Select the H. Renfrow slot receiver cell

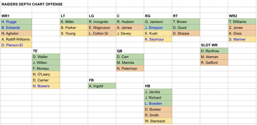coord(214,51)
